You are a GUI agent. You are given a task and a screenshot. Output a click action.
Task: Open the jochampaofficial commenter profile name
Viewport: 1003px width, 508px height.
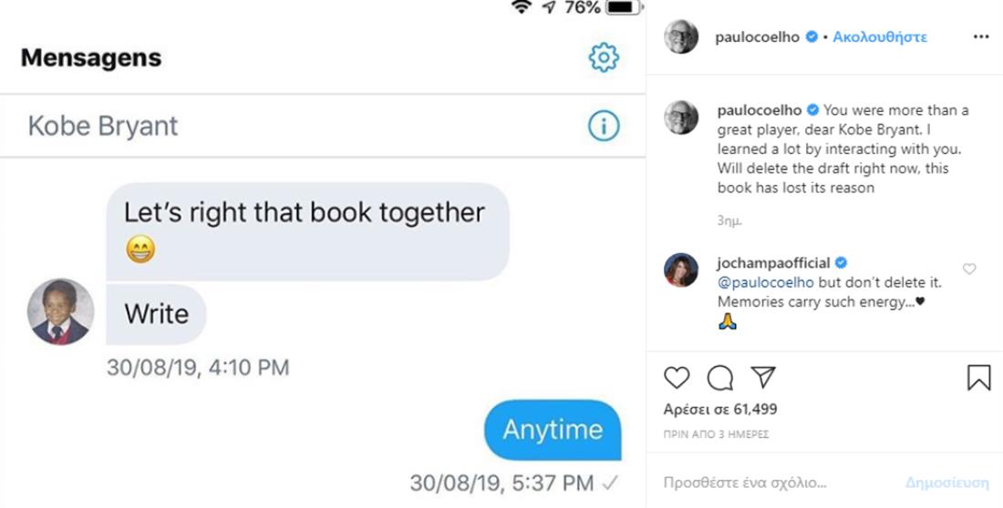(x=773, y=263)
